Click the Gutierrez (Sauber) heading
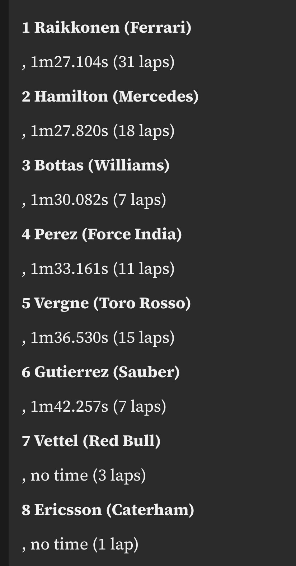 pos(100,372)
